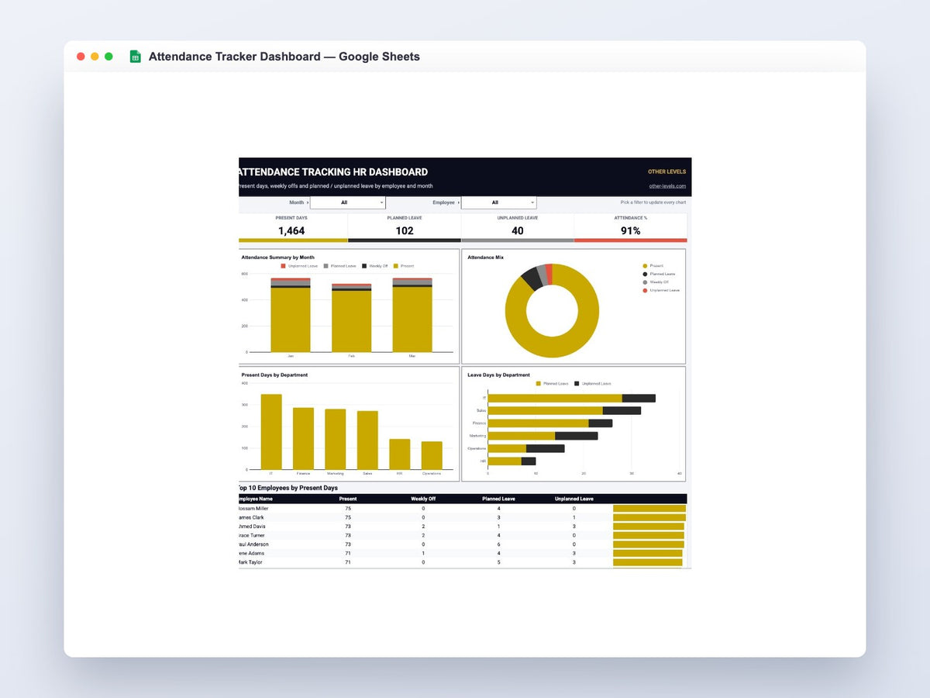930x698 pixels.
Task: Click the Present Days by Department chart title
Action: [x=274, y=375]
